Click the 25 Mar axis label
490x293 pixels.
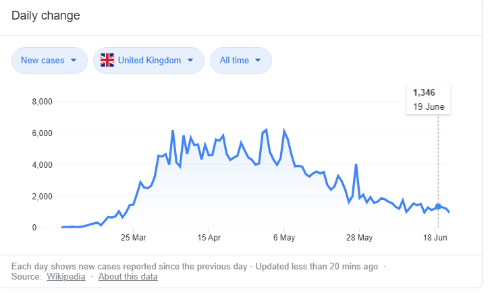[134, 238]
